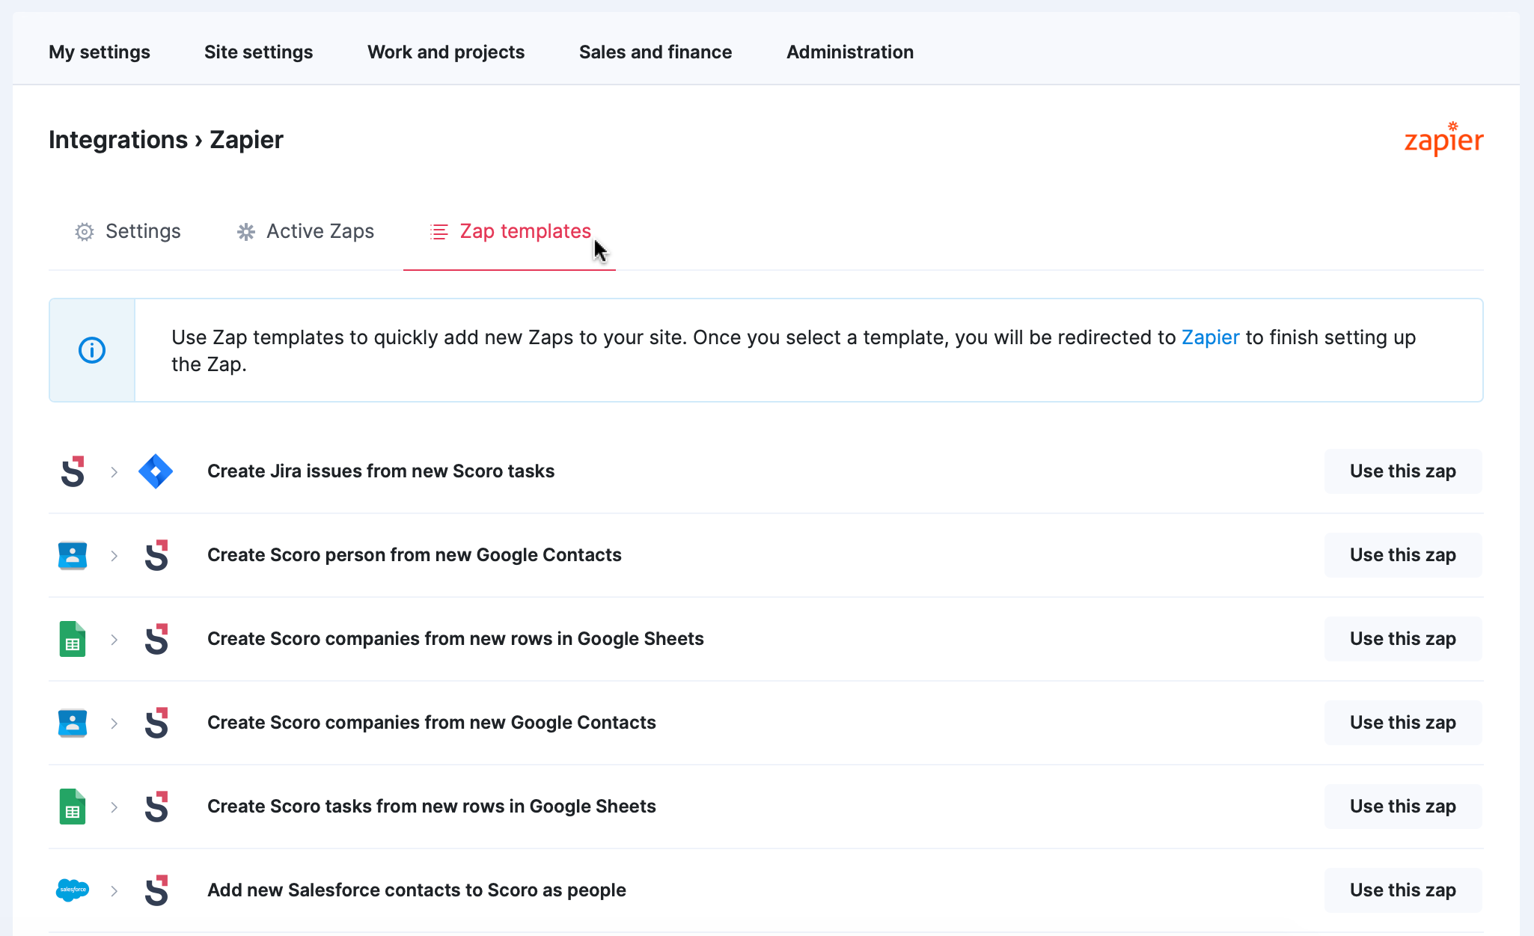Click Google Sheets icon in Scoro tasks row
Screen dimensions: 1534x936
[x=73, y=807]
